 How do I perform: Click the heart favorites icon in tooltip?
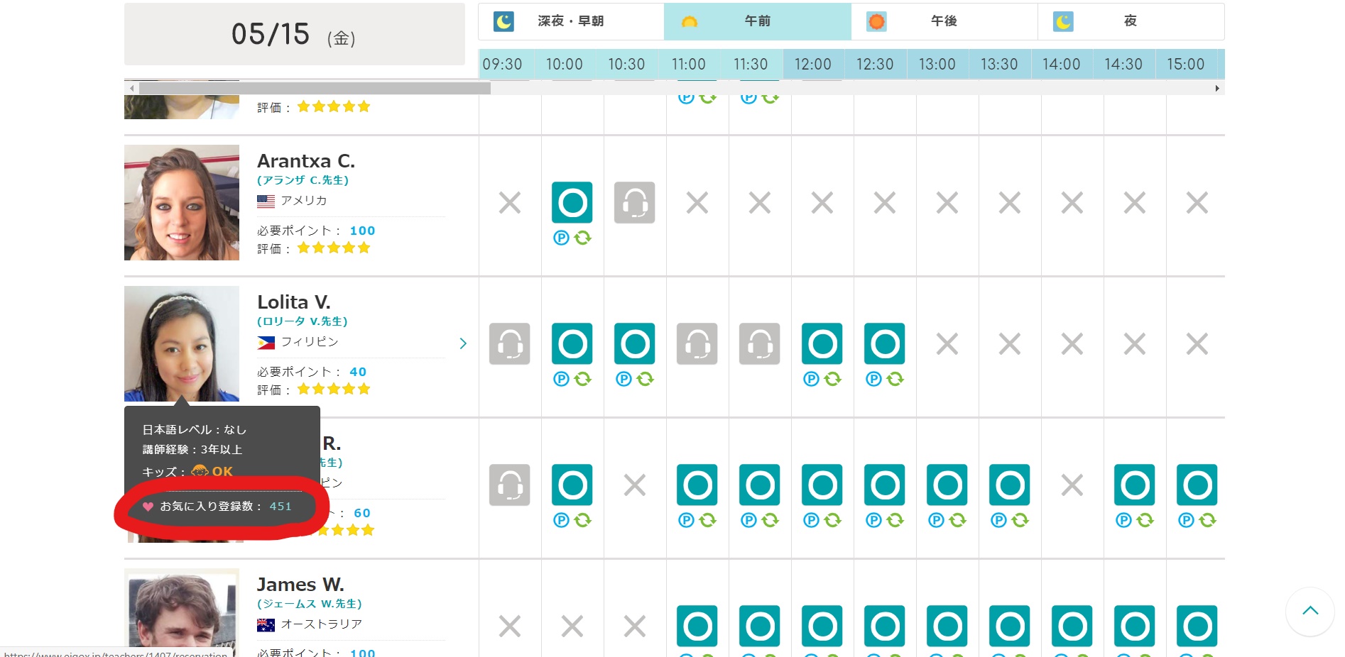point(148,507)
